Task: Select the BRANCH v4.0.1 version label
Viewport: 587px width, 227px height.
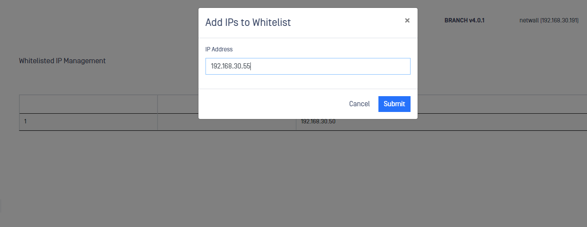Action: (465, 21)
